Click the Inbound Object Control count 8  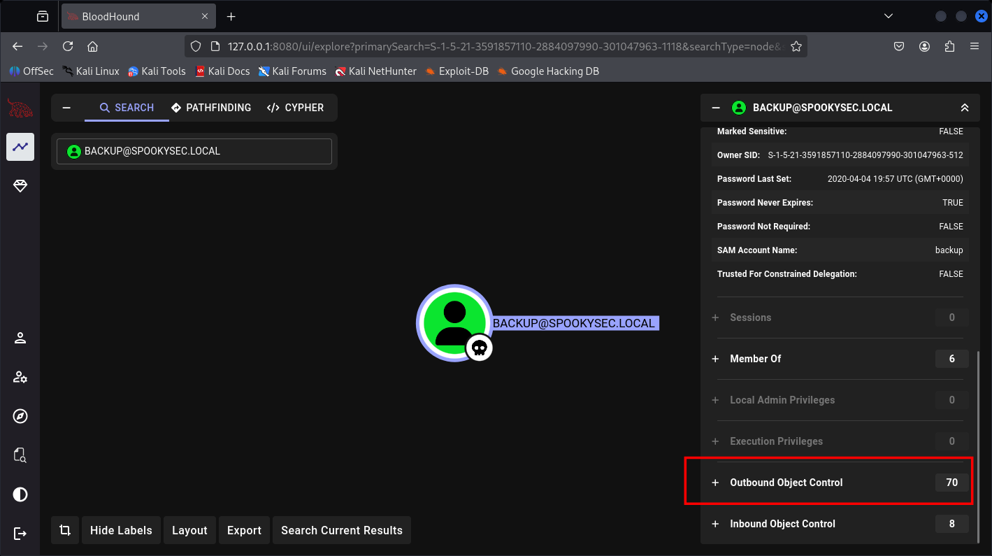(x=951, y=524)
